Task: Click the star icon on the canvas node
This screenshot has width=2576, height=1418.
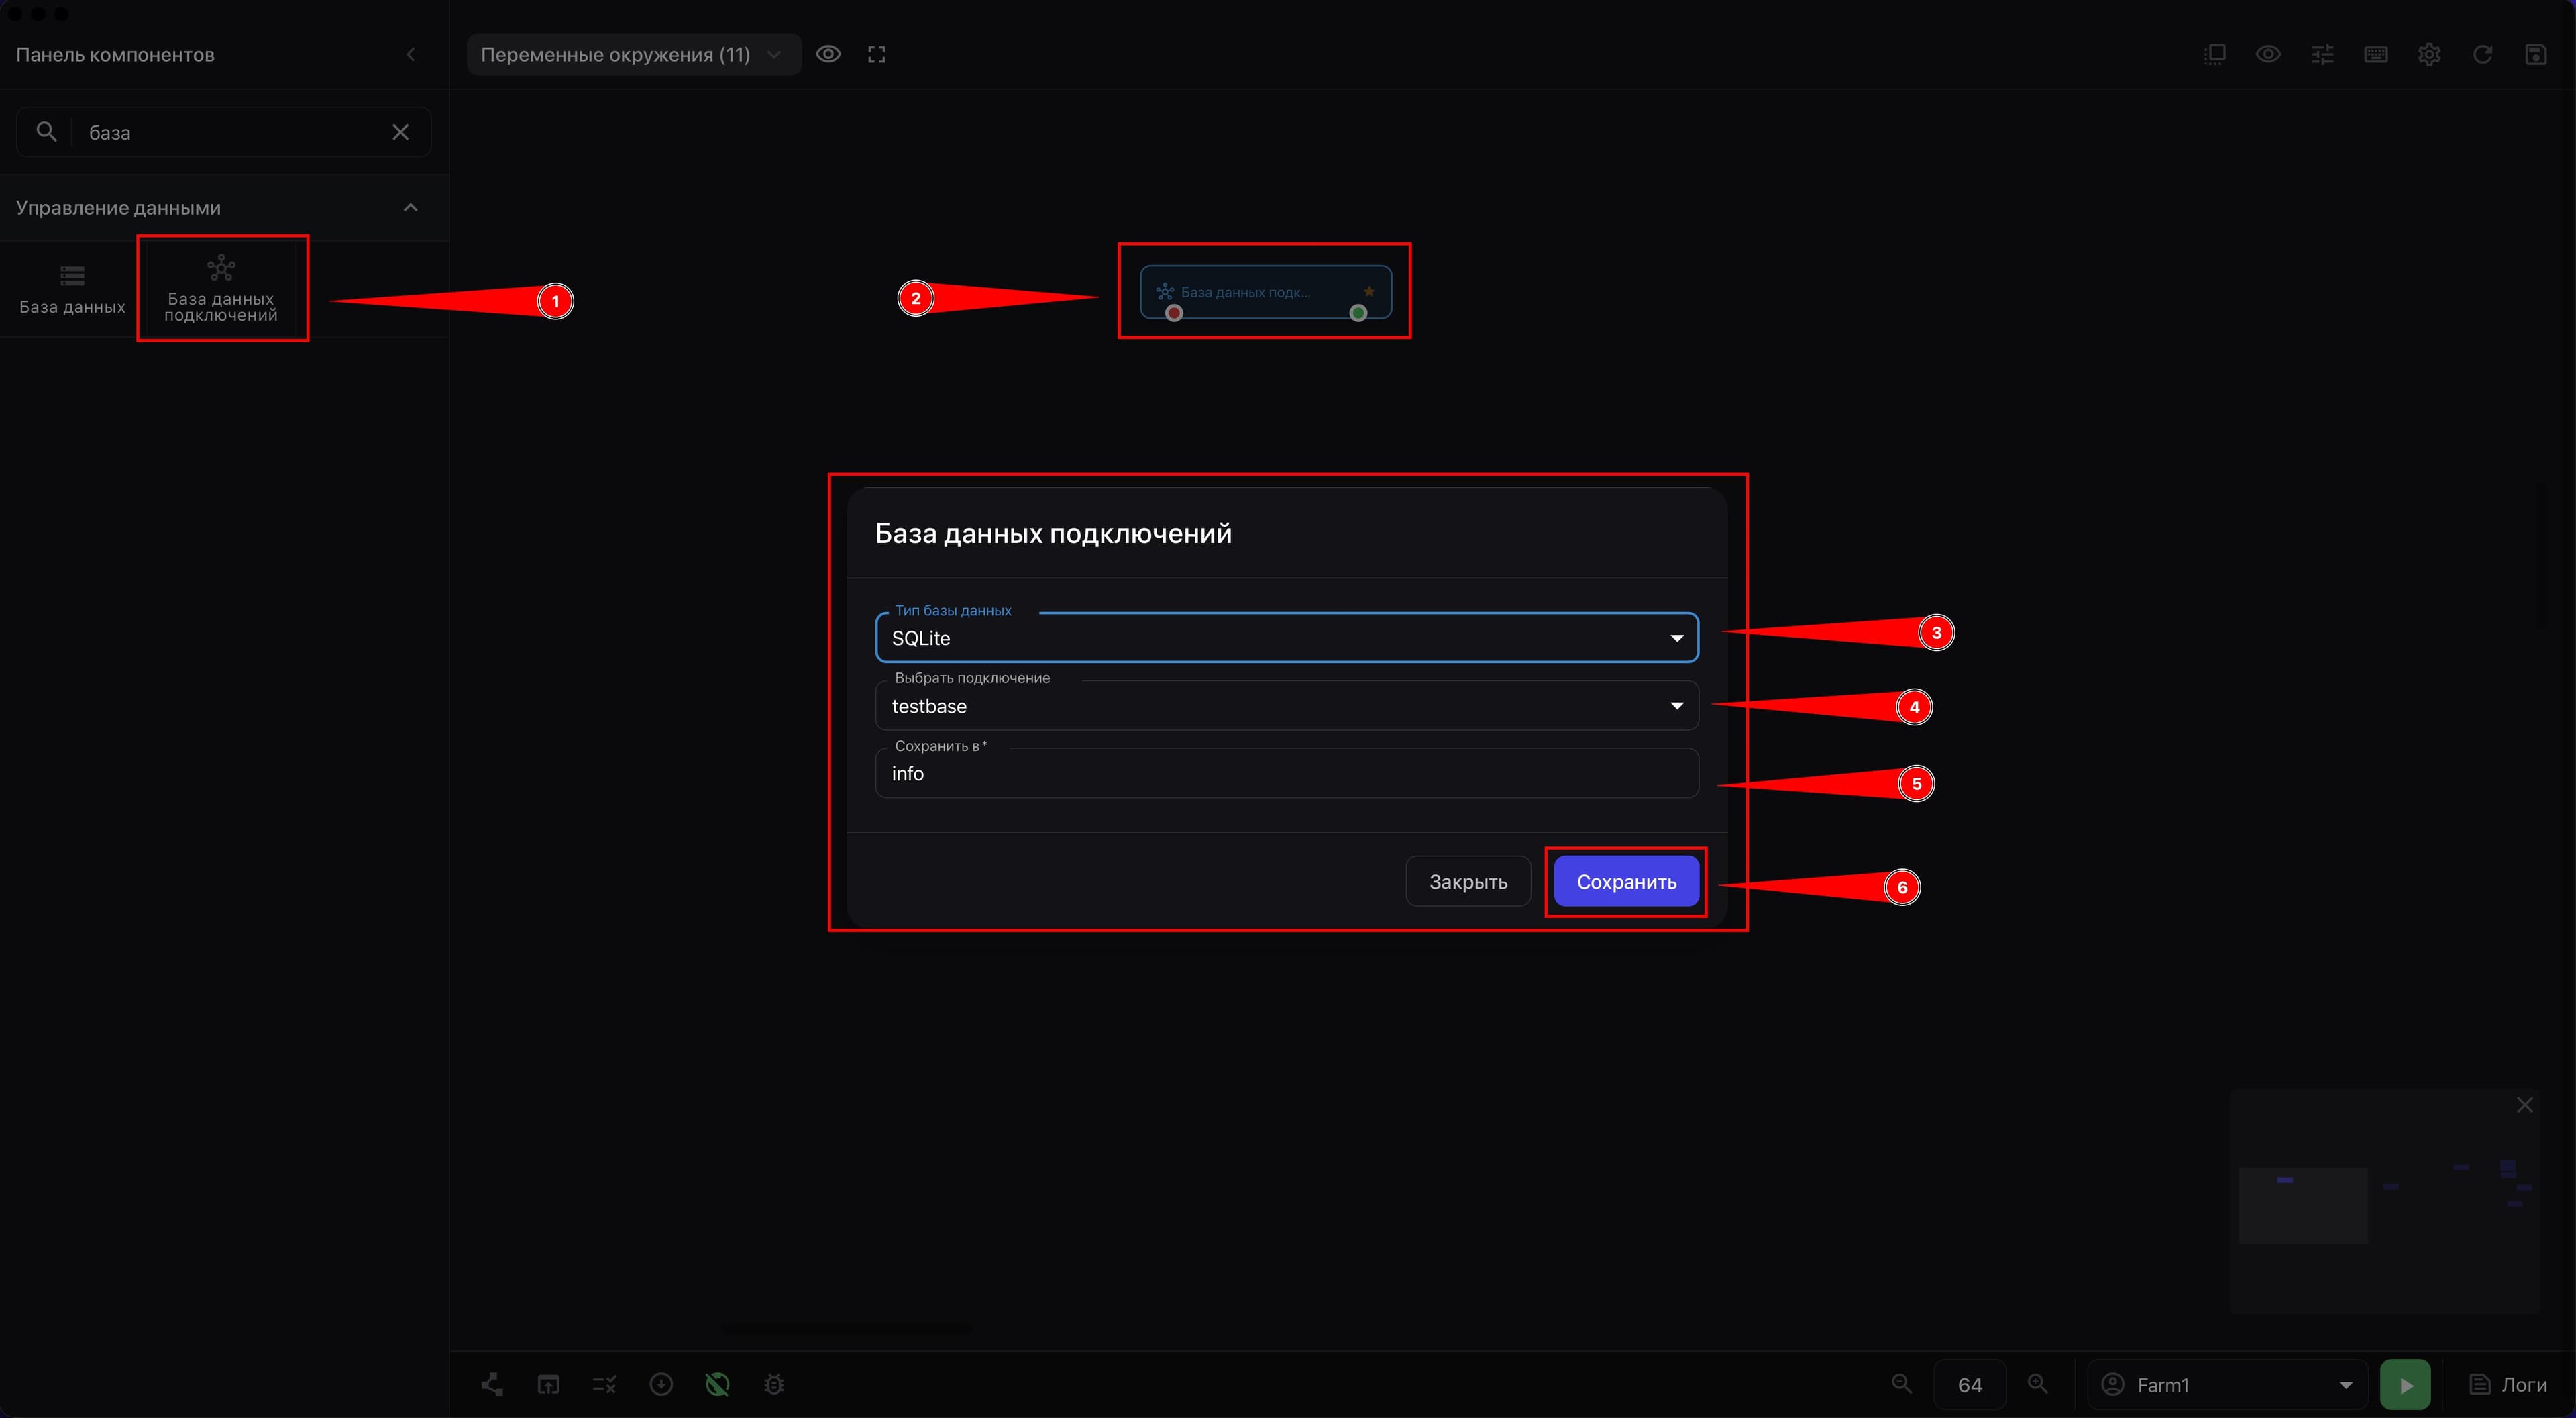Action: 1369,291
